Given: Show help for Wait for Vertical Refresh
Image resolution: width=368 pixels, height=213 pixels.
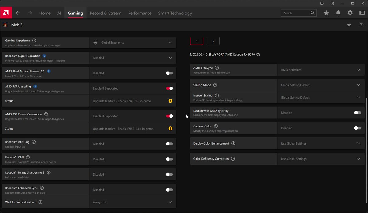Looking at the screenshot, I should point(41,202).
